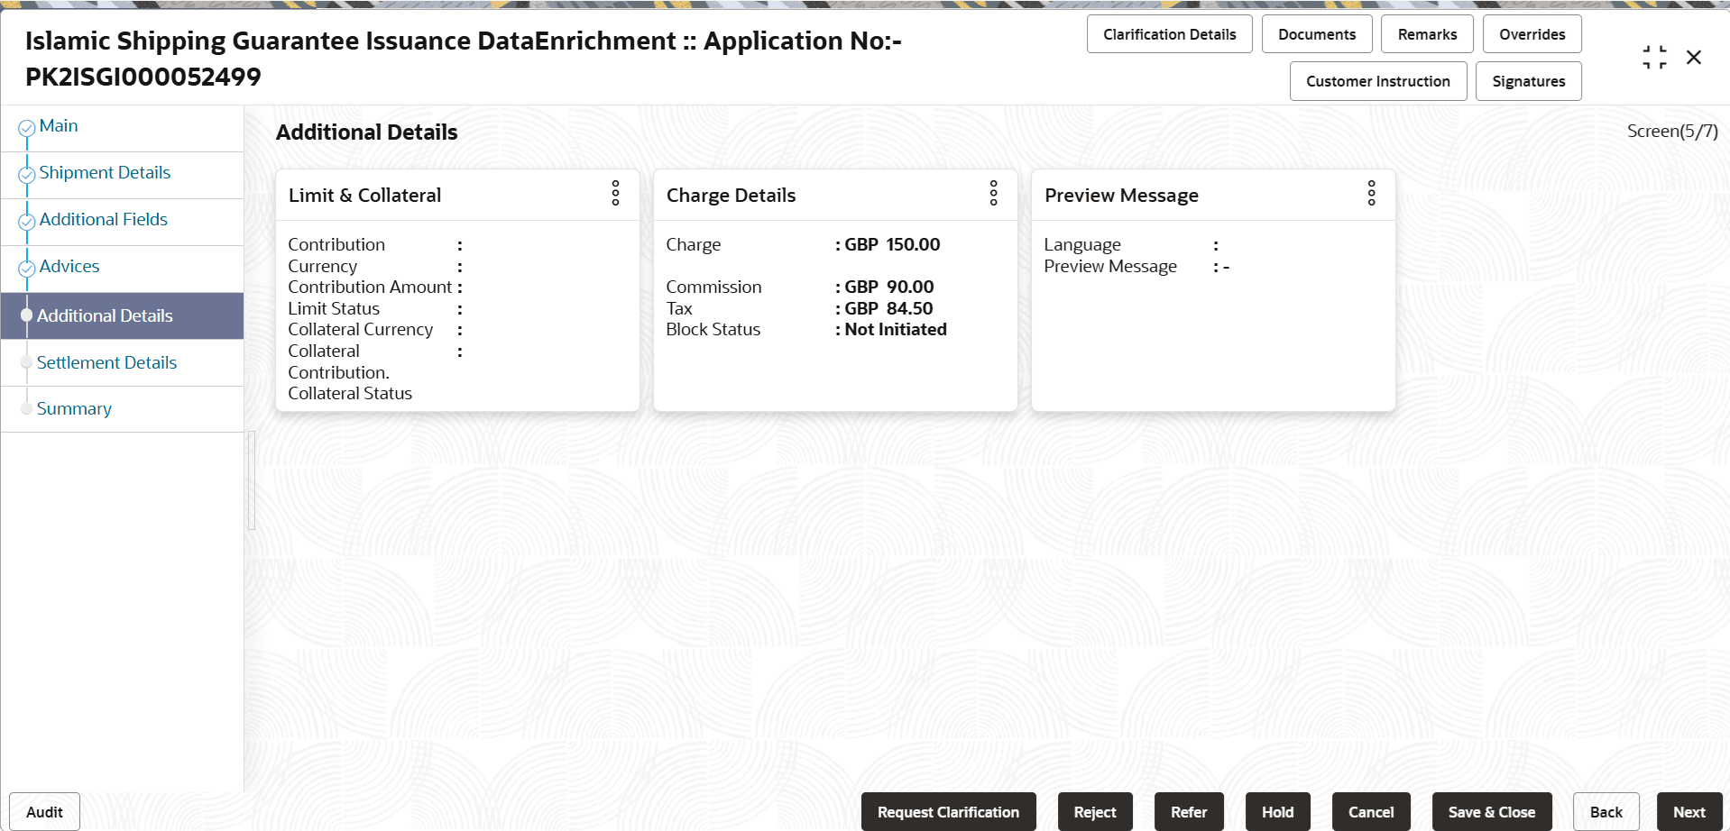
Task: Click the application title PK2ISGI000052499
Action: 143,78
